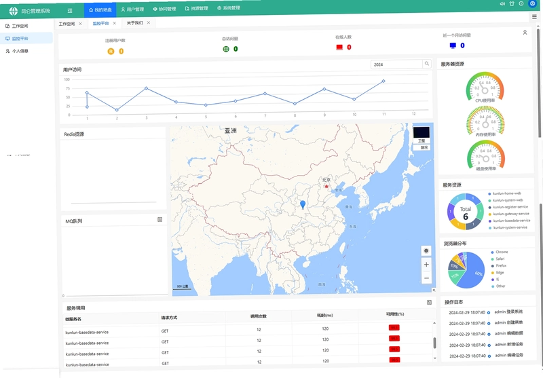Open the theme shirt icon in header
The width and height of the screenshot is (543, 378).
tap(512, 4)
